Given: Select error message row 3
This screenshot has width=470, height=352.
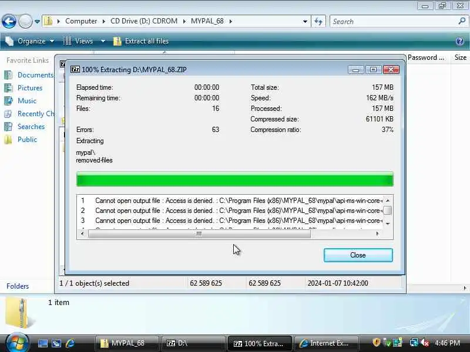Looking at the screenshot, I should 230,221.
